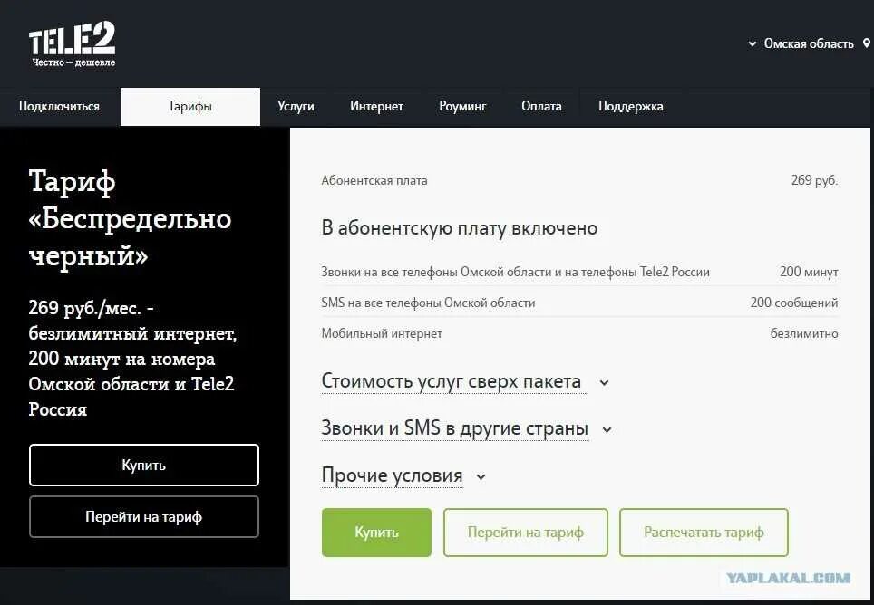The height and width of the screenshot is (605, 874).
Task: Click chevron beside Стоимость услуг сверх пакета
Action: 604,383
